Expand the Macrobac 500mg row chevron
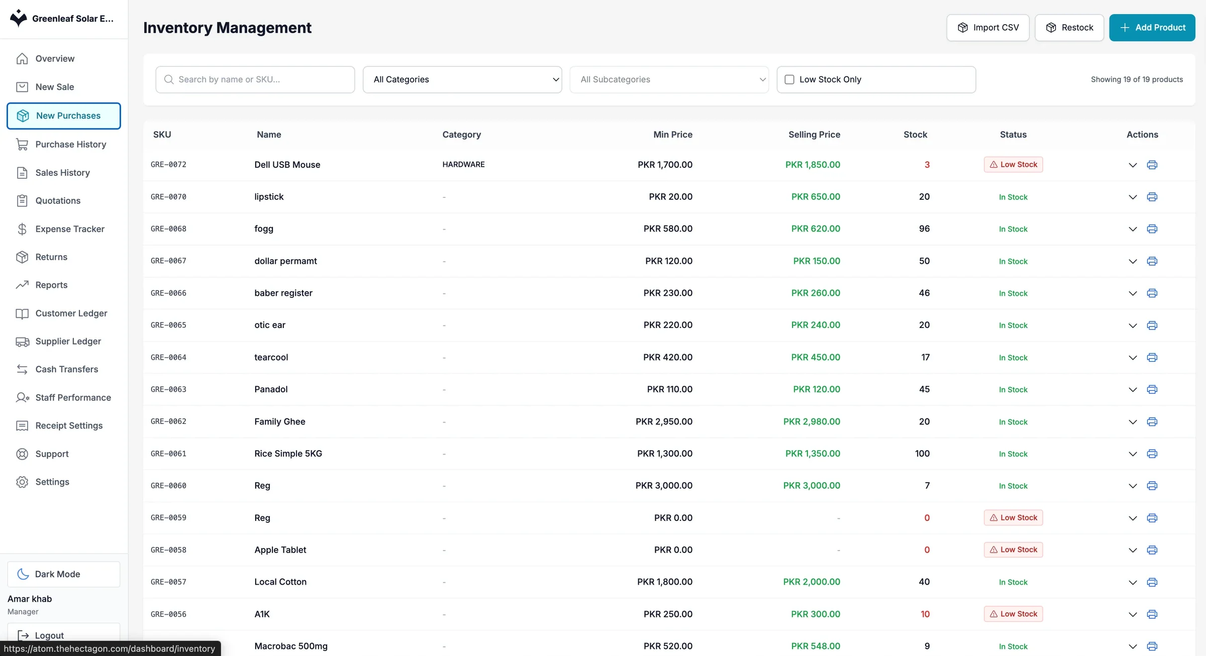Screen dimensions: 1206x656 [1133, 646]
